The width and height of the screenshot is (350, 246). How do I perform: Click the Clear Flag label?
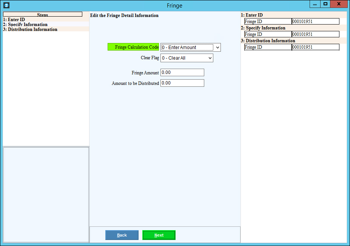150,58
